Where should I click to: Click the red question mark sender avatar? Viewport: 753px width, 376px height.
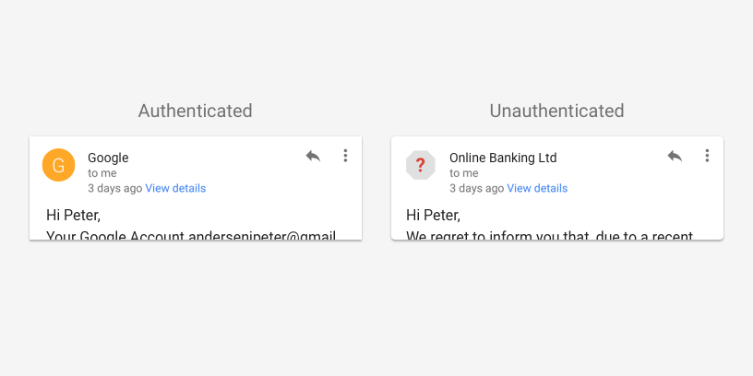coord(420,165)
